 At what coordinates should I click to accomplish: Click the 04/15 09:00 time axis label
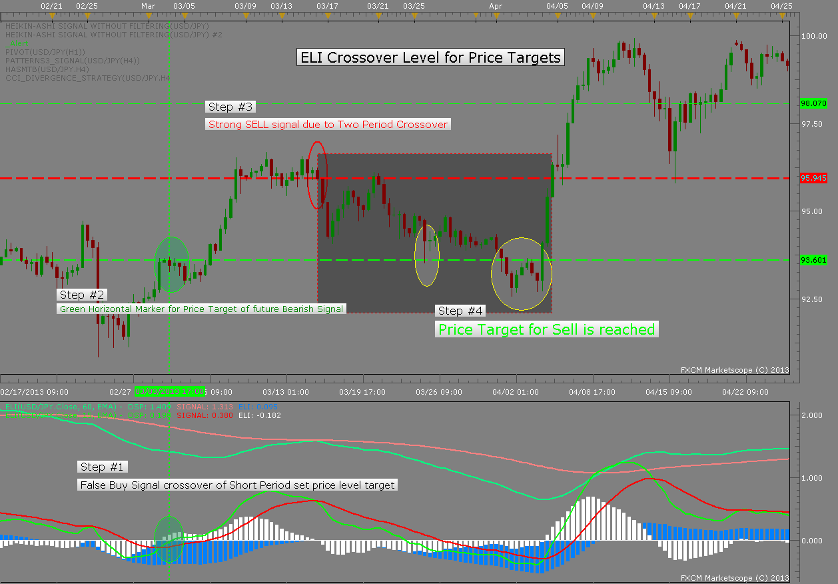pyautogui.click(x=669, y=392)
